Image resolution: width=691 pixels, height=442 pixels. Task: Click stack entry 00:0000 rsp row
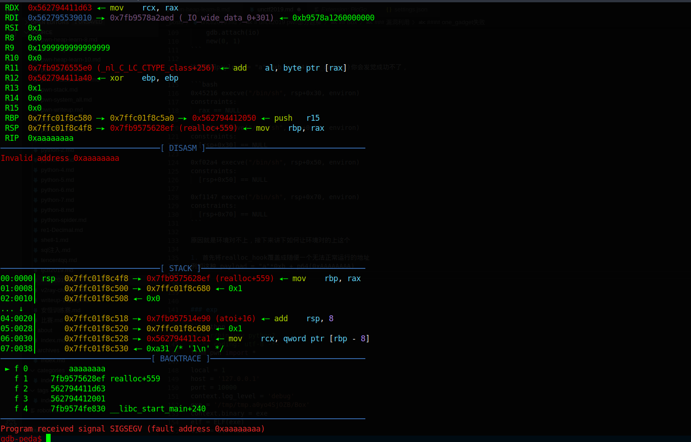pyautogui.click(x=181, y=278)
